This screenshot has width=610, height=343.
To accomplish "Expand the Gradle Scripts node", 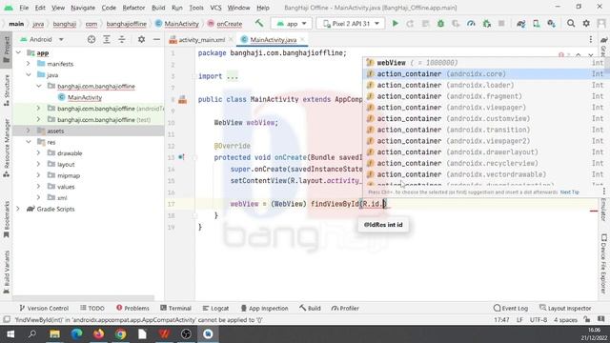I will (x=18, y=210).
